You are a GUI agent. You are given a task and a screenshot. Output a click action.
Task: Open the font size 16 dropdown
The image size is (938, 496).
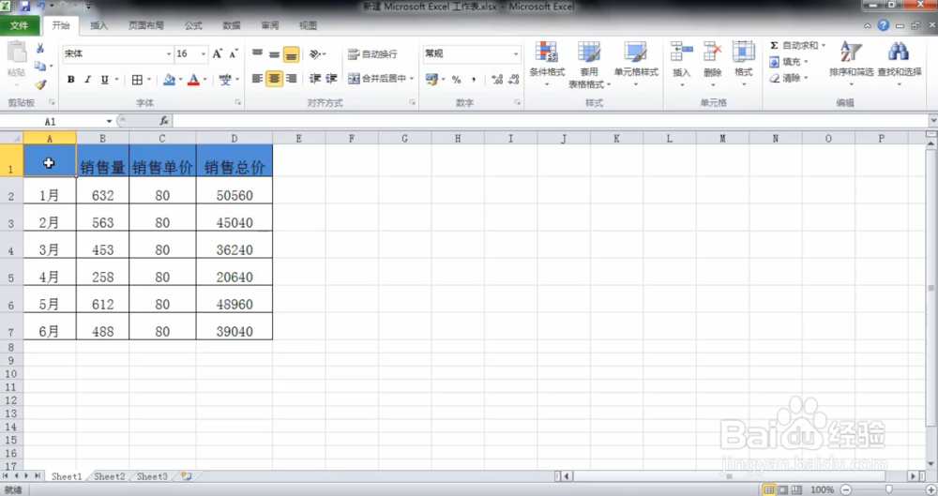point(204,53)
